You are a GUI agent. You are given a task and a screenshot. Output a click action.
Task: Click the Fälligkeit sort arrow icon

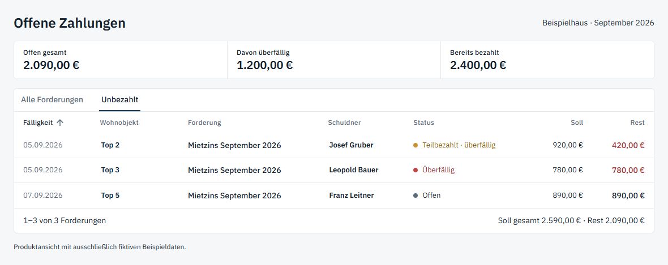[60, 123]
